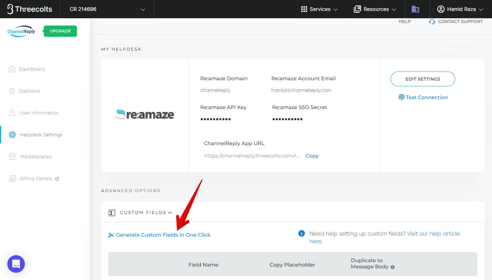The image size is (492, 280).
Task: Click the Re:amaze API Key masked value
Action: coord(216,119)
